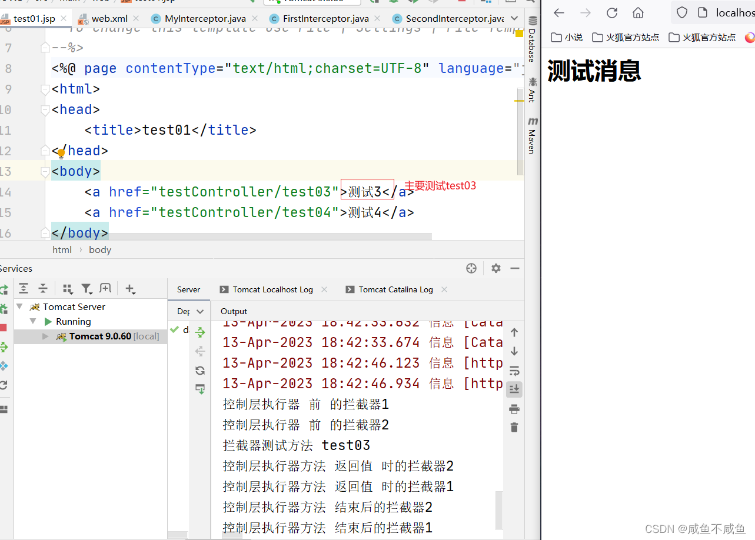Image resolution: width=755 pixels, height=540 pixels.
Task: Click the html breadcrumb item
Action: [62, 249]
